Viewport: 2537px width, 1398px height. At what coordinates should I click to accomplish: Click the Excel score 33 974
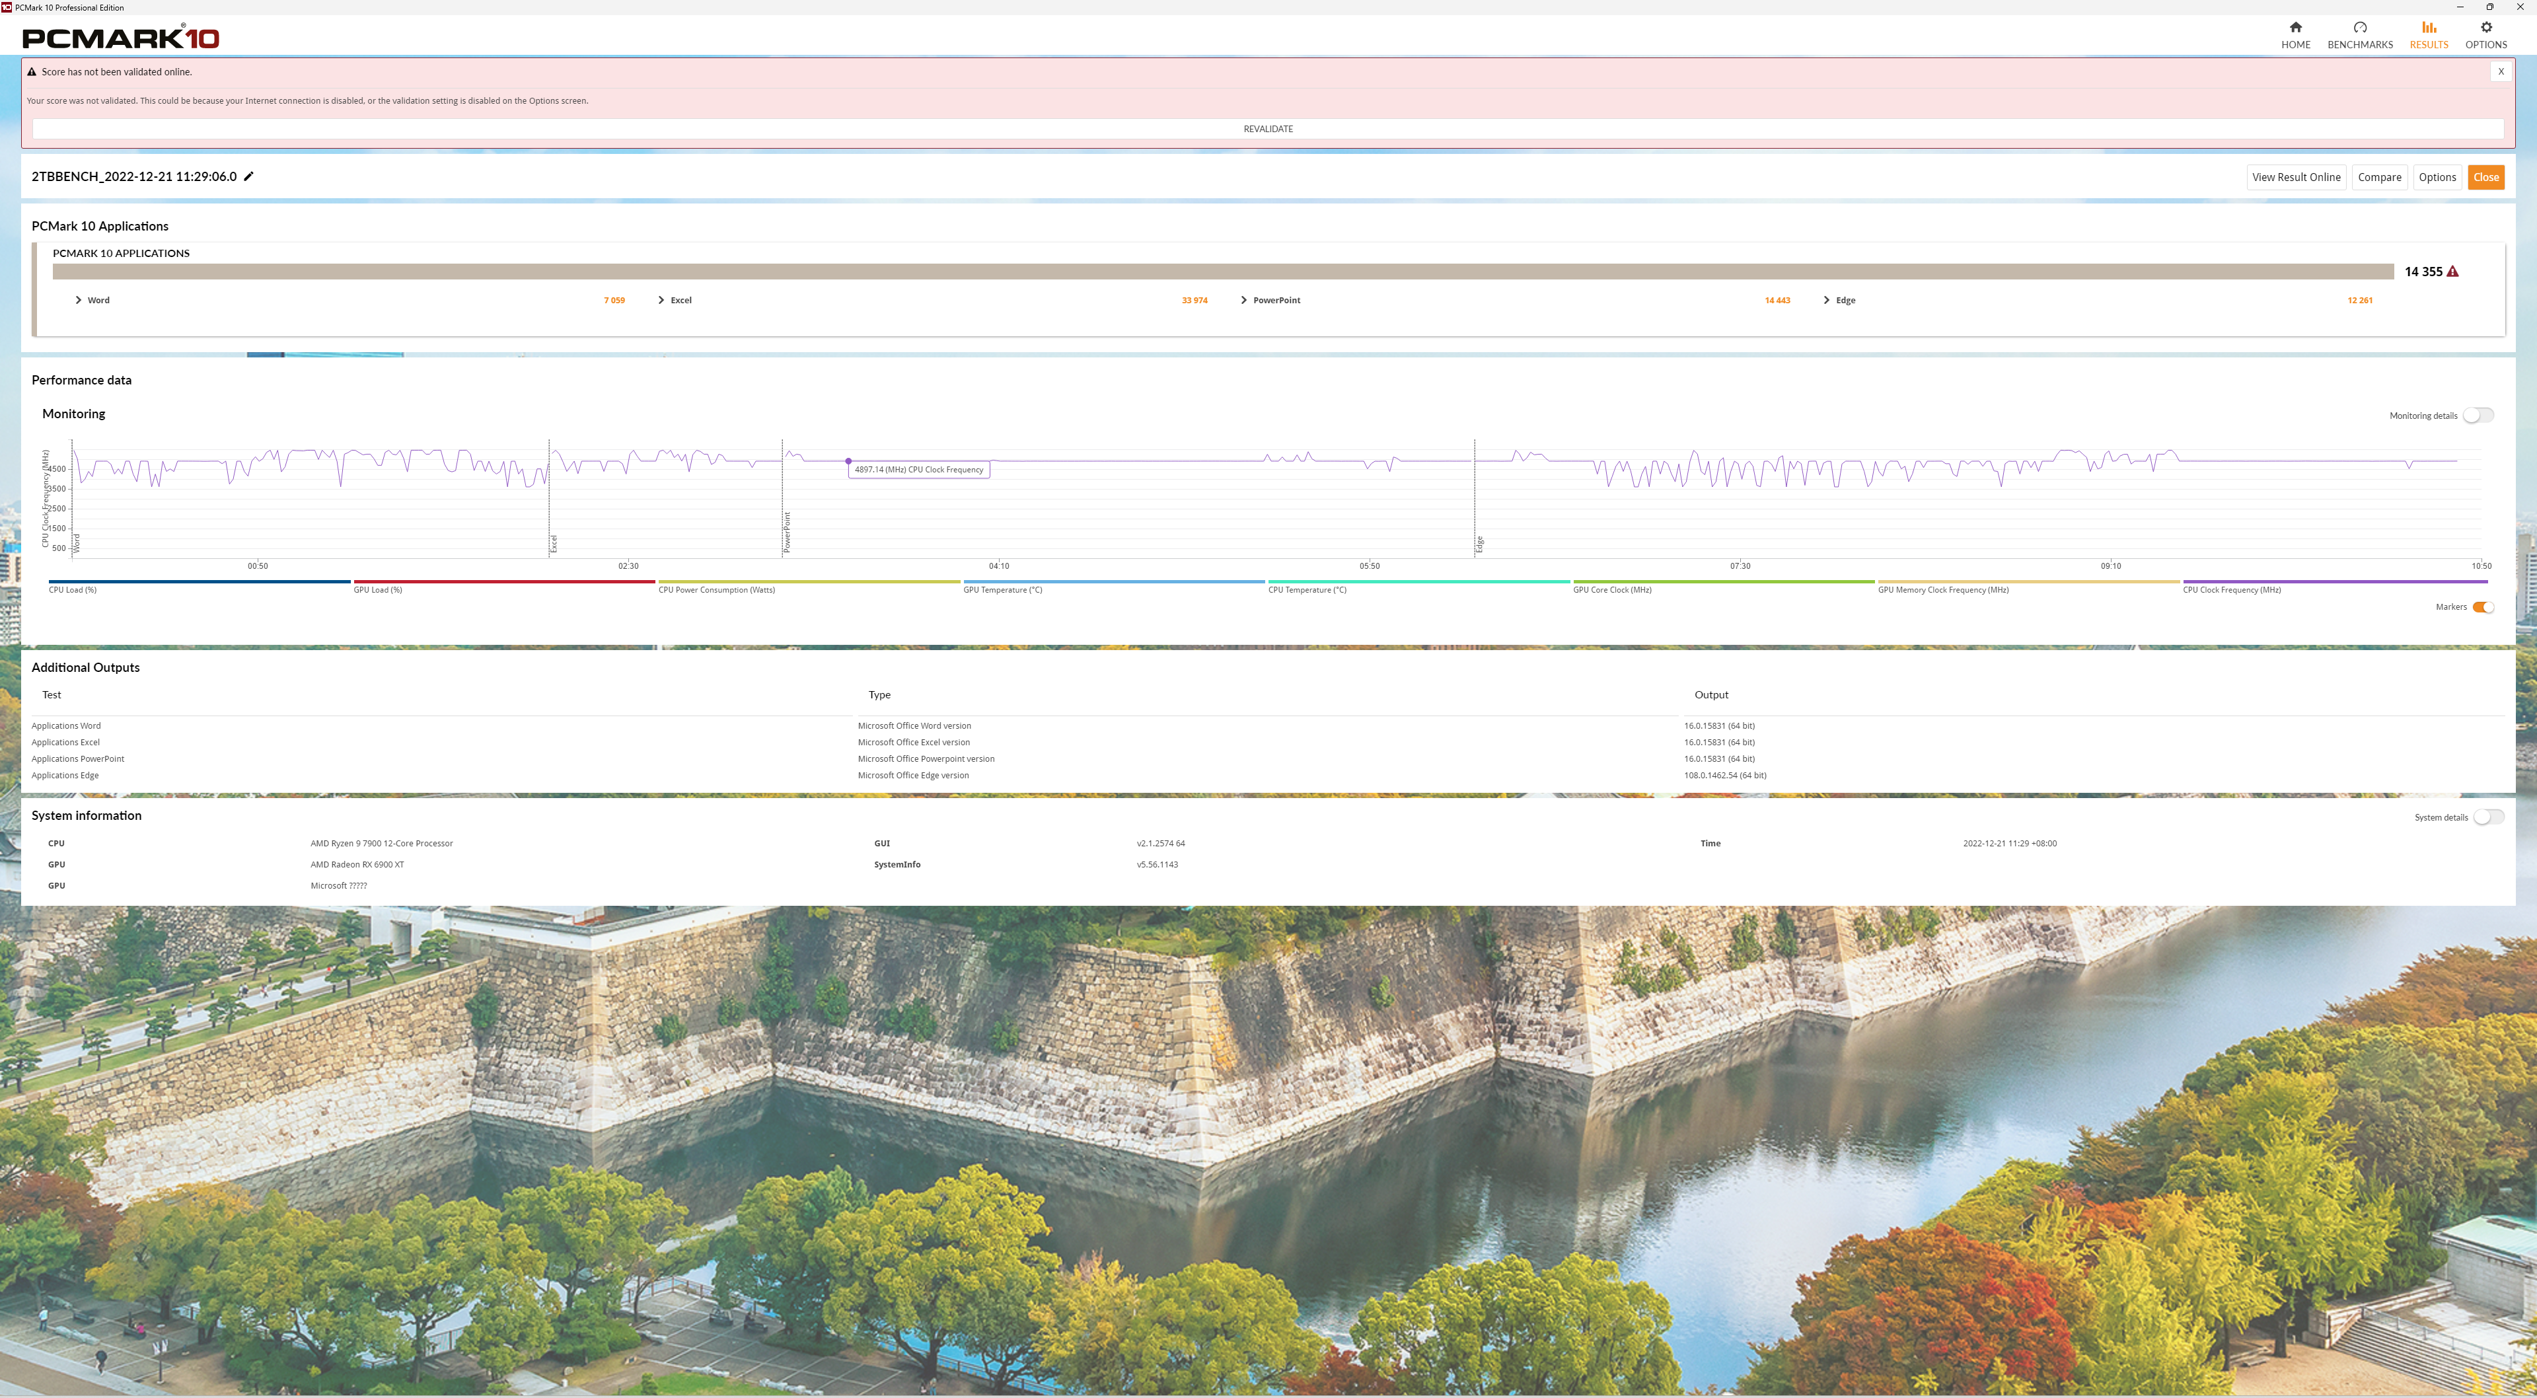pyautogui.click(x=1195, y=301)
